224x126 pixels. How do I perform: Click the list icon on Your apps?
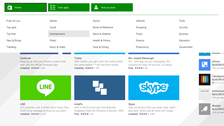[x=53, y=7]
